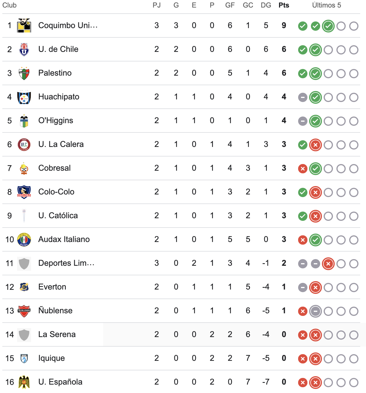Click the La Serena placeholder shield
Image resolution: width=366 pixels, height=393 pixels.
tap(24, 335)
